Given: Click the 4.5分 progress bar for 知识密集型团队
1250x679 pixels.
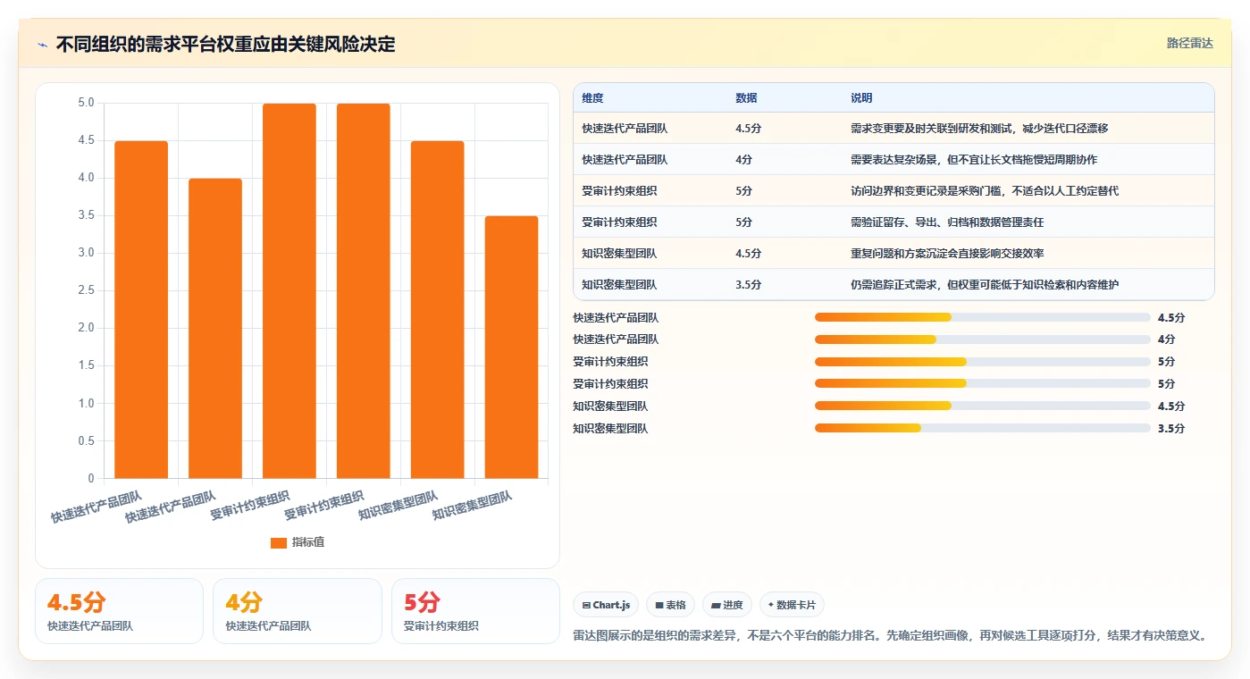Looking at the screenshot, I should [x=983, y=406].
